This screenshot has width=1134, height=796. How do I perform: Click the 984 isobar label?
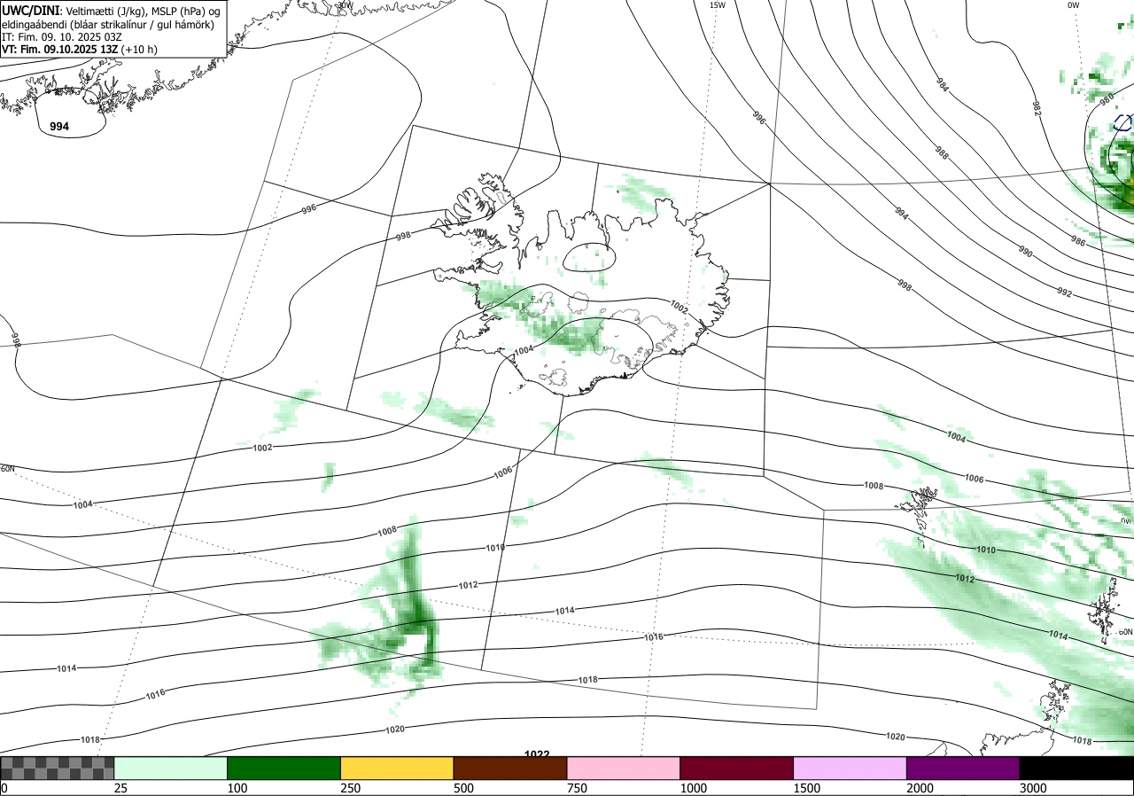point(943,85)
